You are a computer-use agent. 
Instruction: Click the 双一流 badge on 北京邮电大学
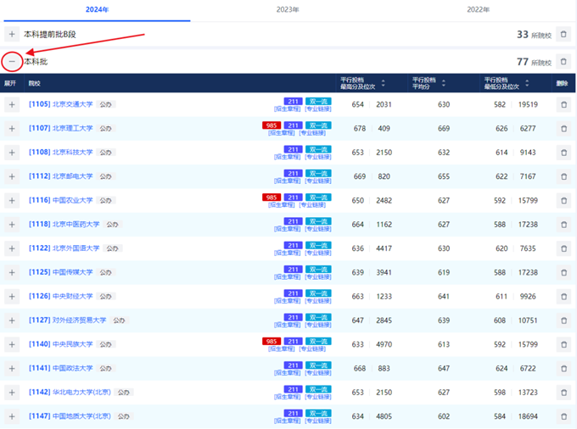tap(319, 173)
